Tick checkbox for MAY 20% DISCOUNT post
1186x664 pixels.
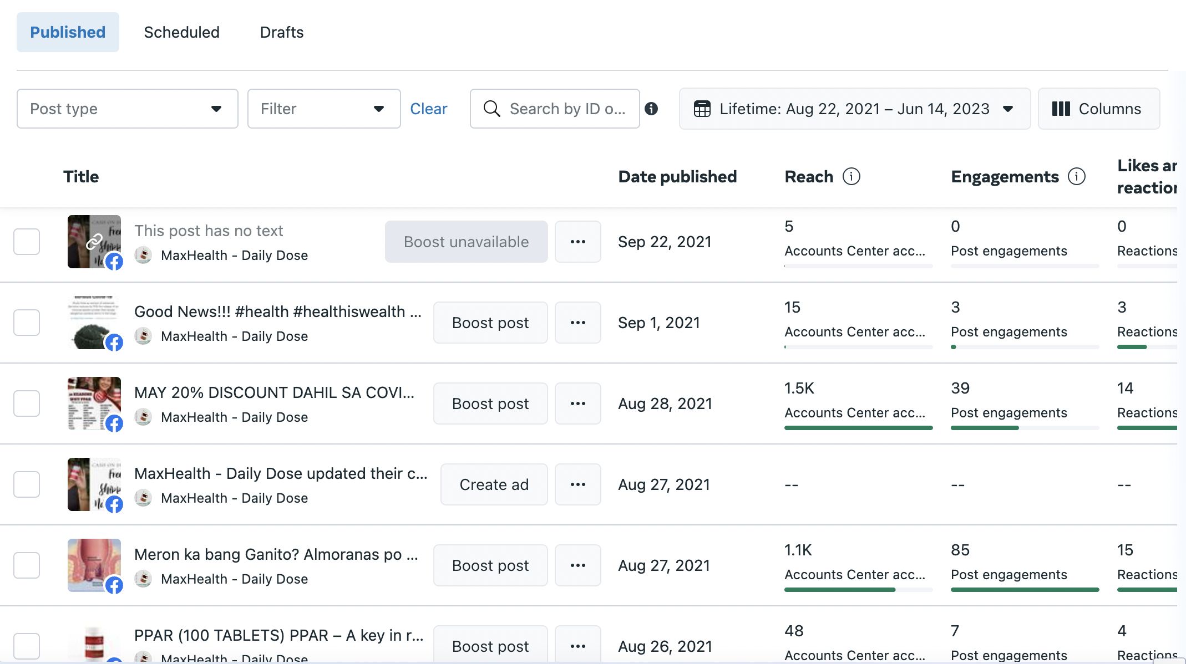tap(27, 403)
